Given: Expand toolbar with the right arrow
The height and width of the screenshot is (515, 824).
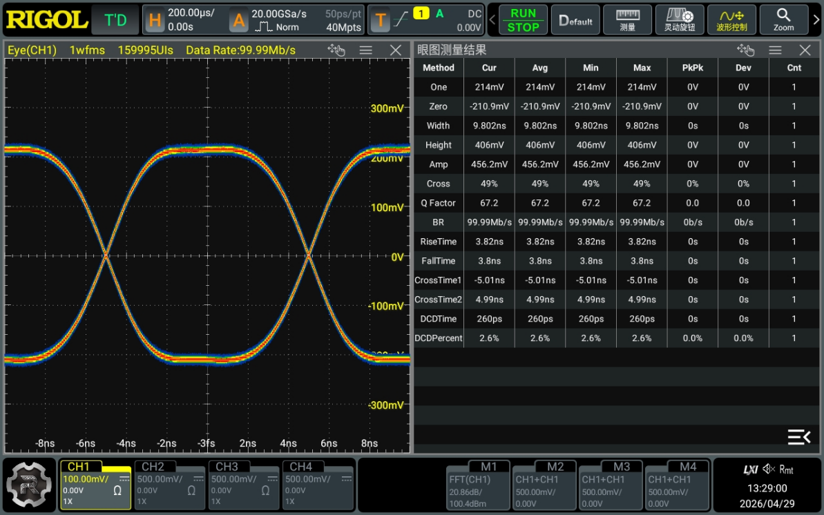Looking at the screenshot, I should coord(816,20).
